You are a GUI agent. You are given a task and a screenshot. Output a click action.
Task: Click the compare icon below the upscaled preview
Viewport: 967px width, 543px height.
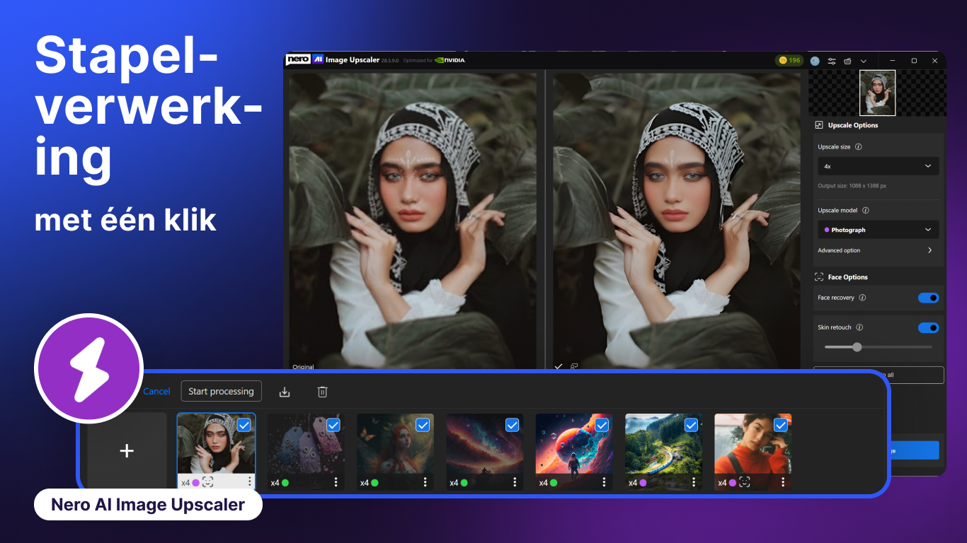(x=574, y=366)
